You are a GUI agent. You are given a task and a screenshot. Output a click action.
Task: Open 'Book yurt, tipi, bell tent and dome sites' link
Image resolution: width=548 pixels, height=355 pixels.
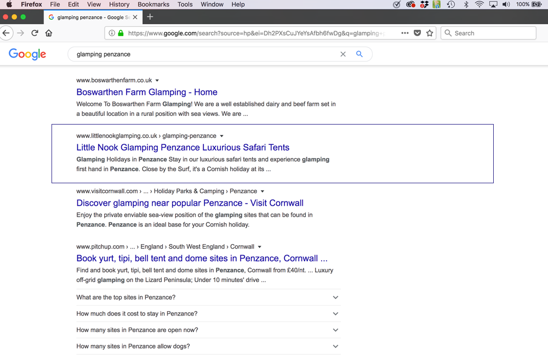pyautogui.click(x=202, y=258)
